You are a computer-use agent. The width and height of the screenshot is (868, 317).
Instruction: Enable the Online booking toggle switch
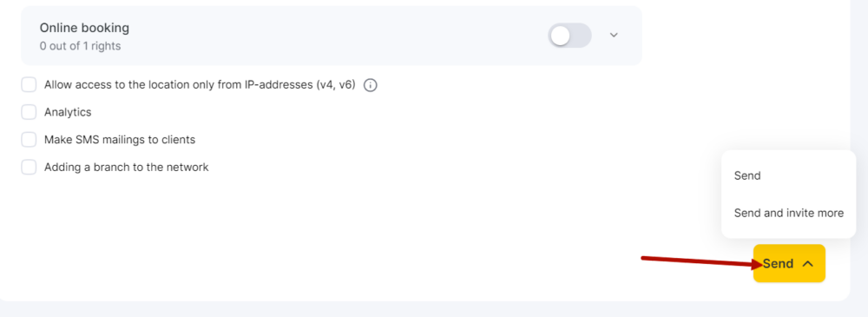pyautogui.click(x=569, y=36)
